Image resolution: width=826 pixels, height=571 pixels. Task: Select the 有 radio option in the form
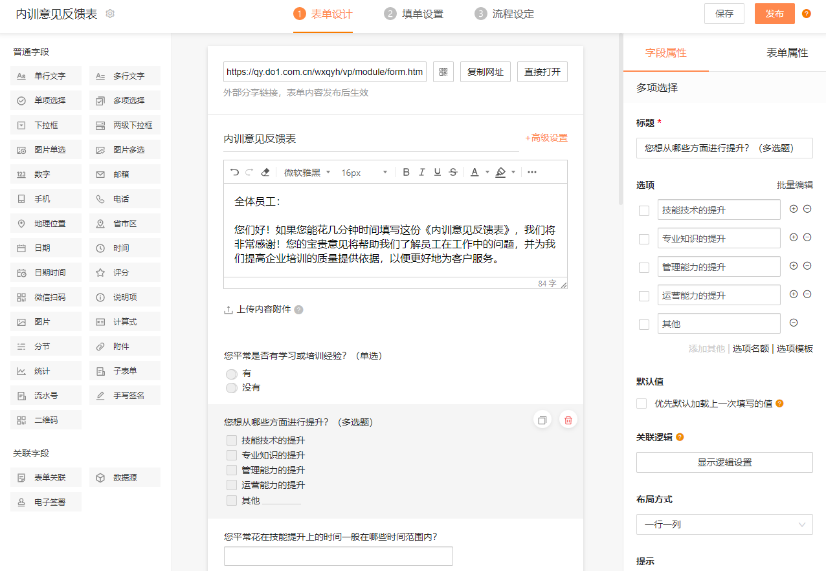click(x=231, y=374)
